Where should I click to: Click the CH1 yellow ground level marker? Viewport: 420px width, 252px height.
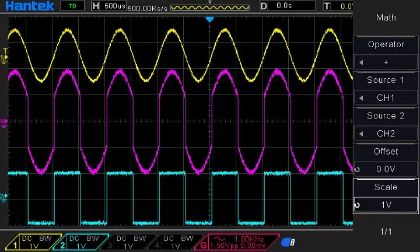point(5,59)
